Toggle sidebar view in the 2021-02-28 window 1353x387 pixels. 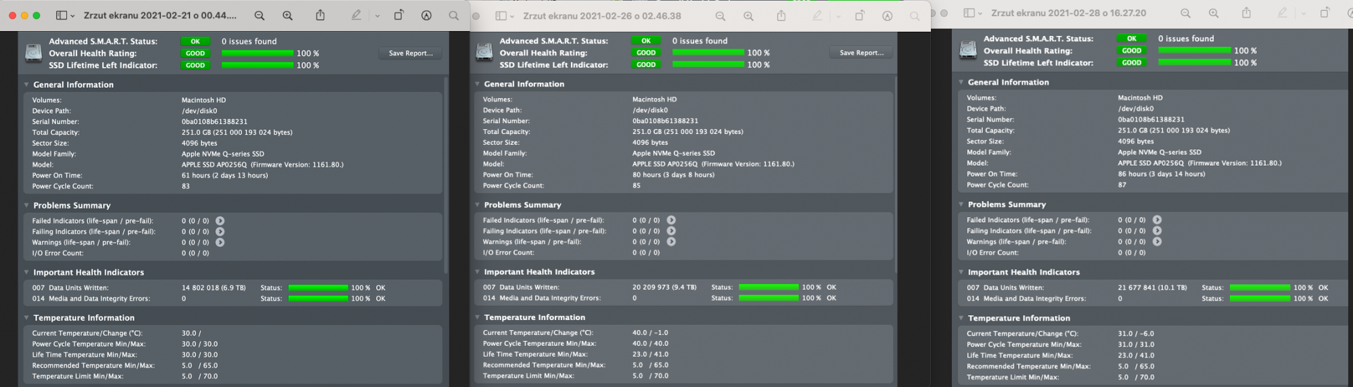[969, 13]
